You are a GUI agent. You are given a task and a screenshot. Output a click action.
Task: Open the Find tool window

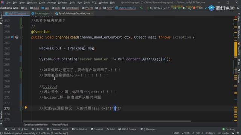pyautogui.click(x=10, y=129)
